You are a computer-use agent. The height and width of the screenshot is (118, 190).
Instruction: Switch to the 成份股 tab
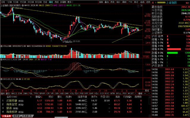tap(17, 116)
